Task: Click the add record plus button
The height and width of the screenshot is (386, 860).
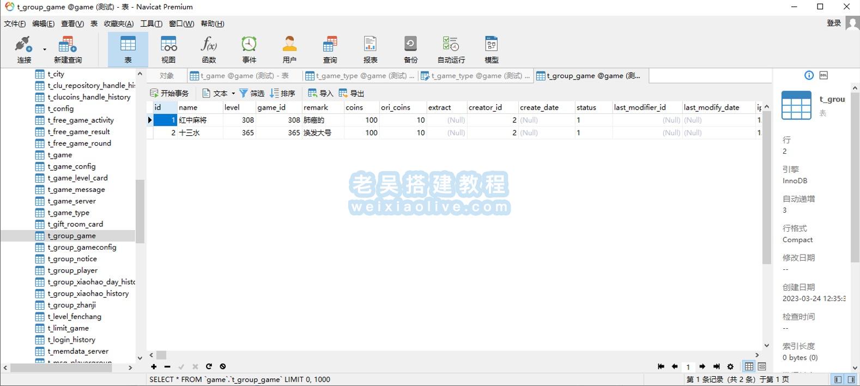Action: (154, 366)
